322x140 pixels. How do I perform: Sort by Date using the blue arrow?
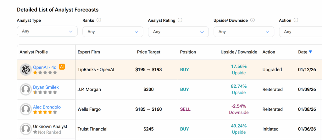310,52
